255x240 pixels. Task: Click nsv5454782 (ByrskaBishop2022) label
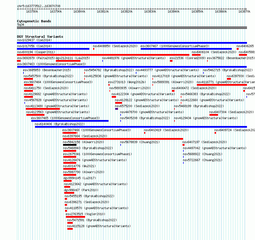pos(109,70)
